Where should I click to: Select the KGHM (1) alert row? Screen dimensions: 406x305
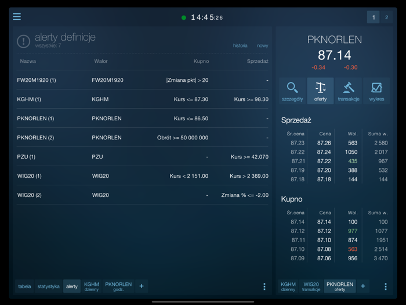[x=143, y=99]
